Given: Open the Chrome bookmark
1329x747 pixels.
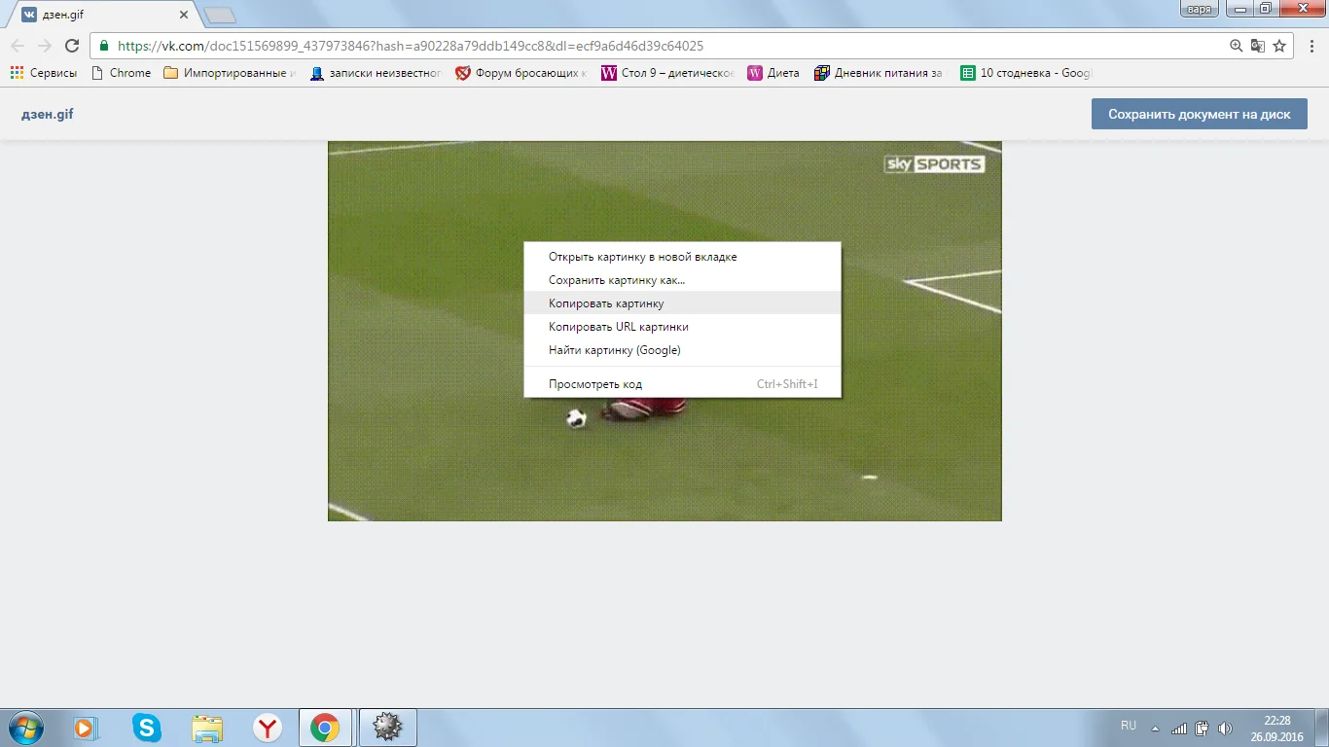Looking at the screenshot, I should pos(121,73).
